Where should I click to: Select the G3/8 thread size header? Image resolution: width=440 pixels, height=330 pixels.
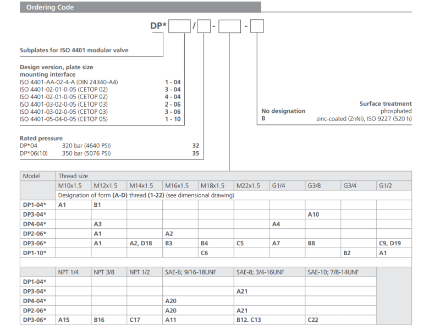316,186
